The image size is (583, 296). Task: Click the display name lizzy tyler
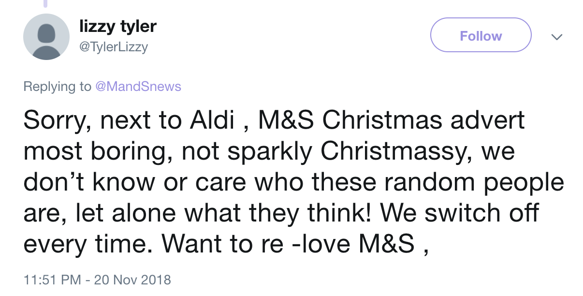tap(117, 26)
